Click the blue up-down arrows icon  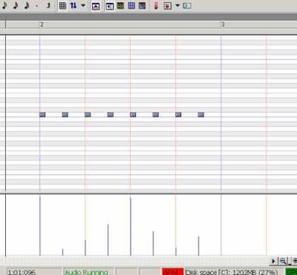point(74,5)
